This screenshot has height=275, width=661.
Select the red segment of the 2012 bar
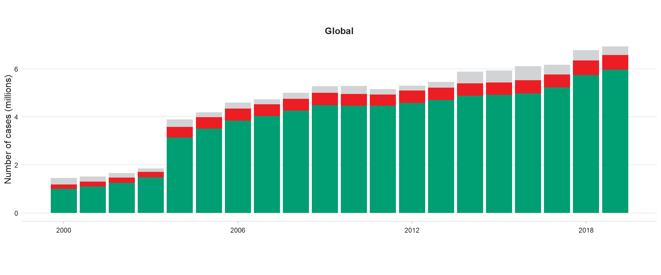[x=412, y=97]
